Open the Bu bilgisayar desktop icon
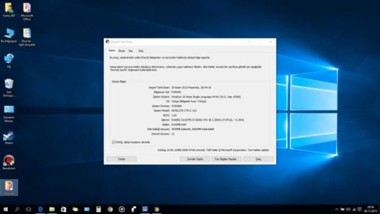 click(9, 36)
